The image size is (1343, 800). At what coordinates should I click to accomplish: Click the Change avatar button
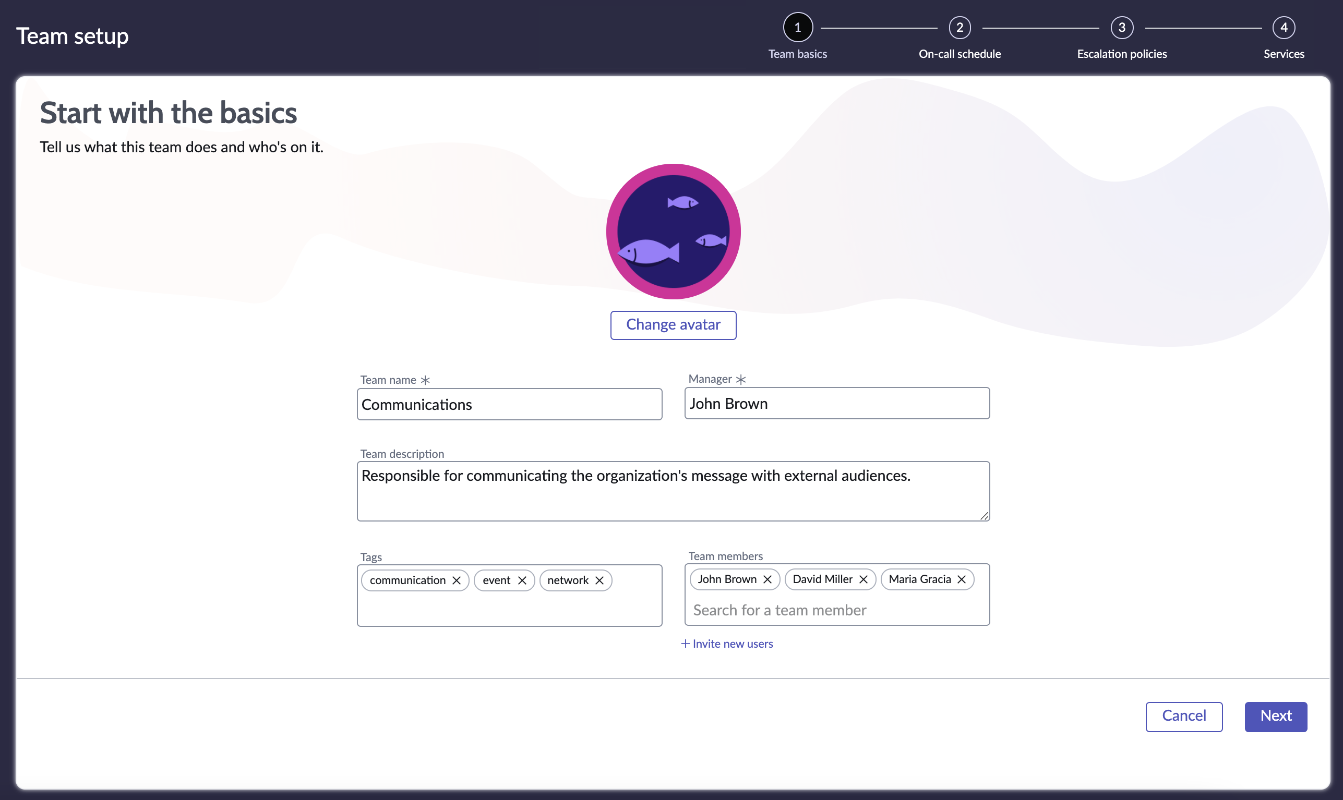(673, 325)
